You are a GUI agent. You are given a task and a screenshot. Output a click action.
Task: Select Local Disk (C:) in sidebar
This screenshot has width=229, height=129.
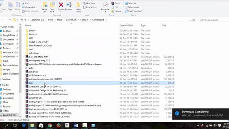(x=10, y=115)
